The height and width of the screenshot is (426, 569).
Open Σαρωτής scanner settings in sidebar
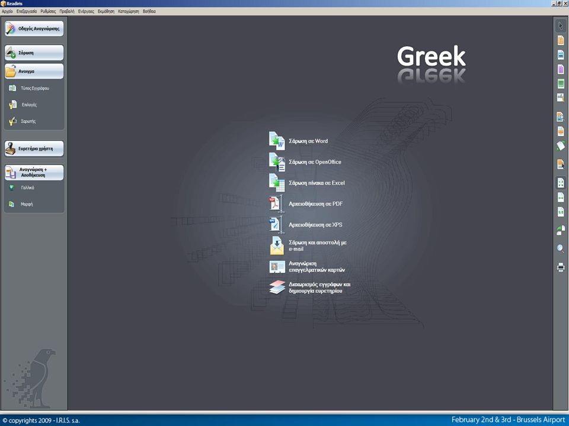click(22, 121)
